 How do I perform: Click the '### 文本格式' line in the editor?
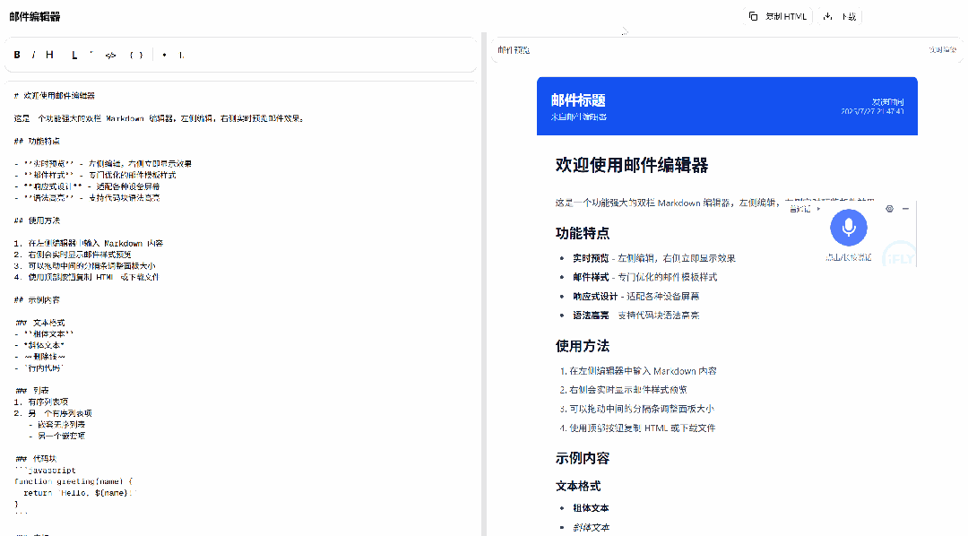pyautogui.click(x=39, y=323)
